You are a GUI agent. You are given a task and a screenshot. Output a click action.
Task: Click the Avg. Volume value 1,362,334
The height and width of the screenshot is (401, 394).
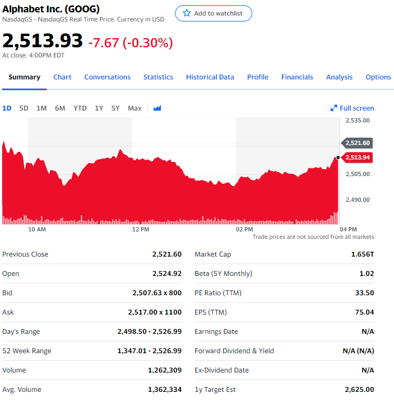point(165,390)
